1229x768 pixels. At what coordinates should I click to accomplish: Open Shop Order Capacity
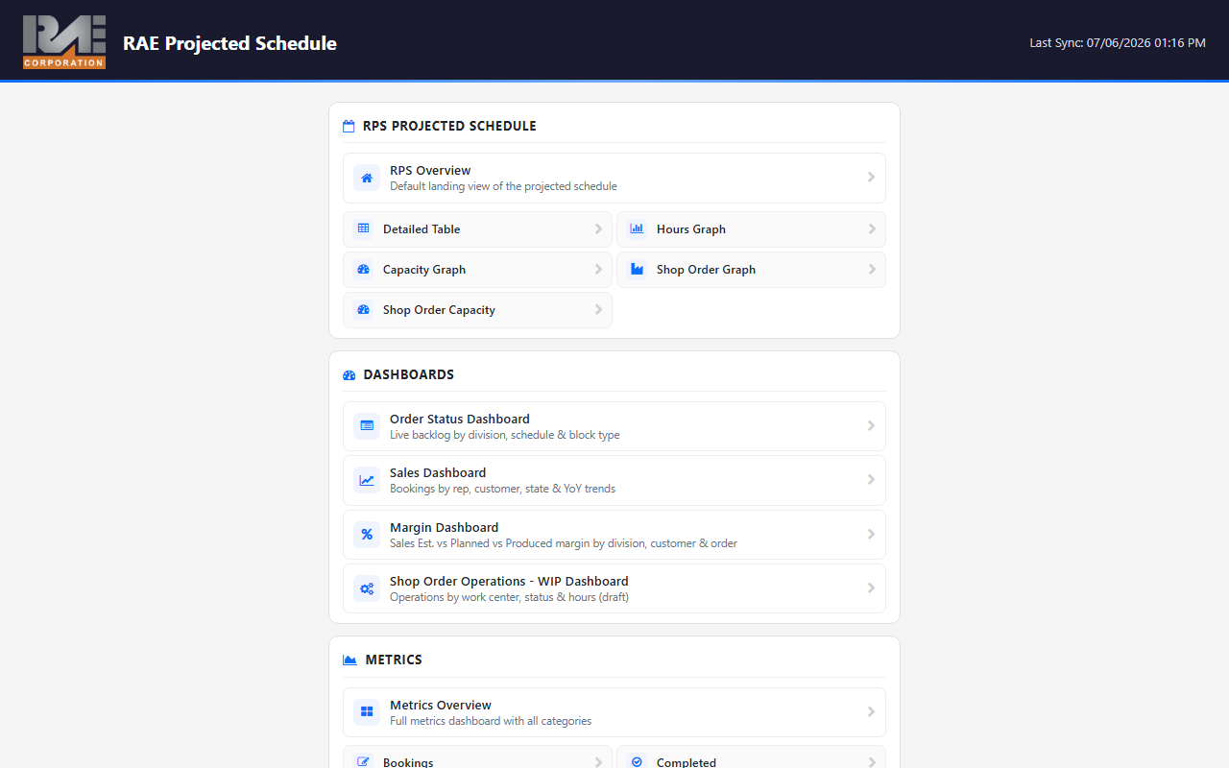[x=477, y=310]
